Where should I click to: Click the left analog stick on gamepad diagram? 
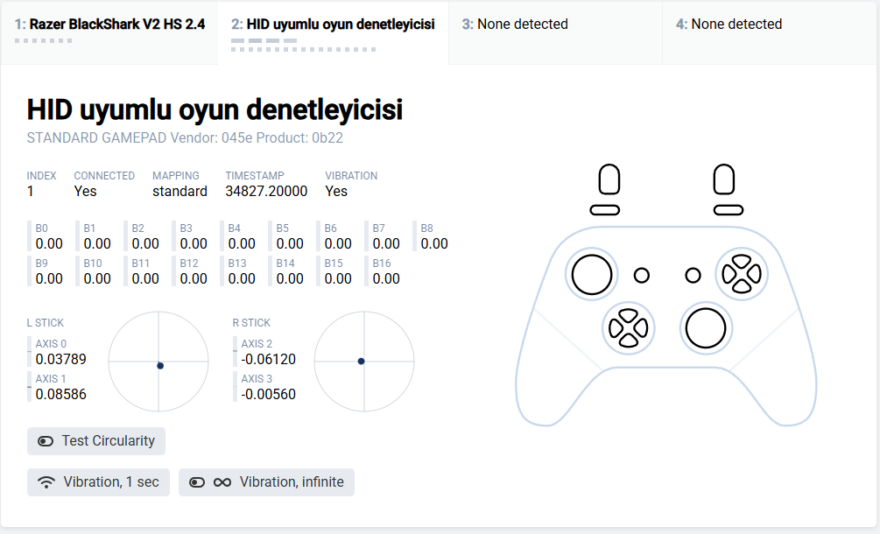592,274
